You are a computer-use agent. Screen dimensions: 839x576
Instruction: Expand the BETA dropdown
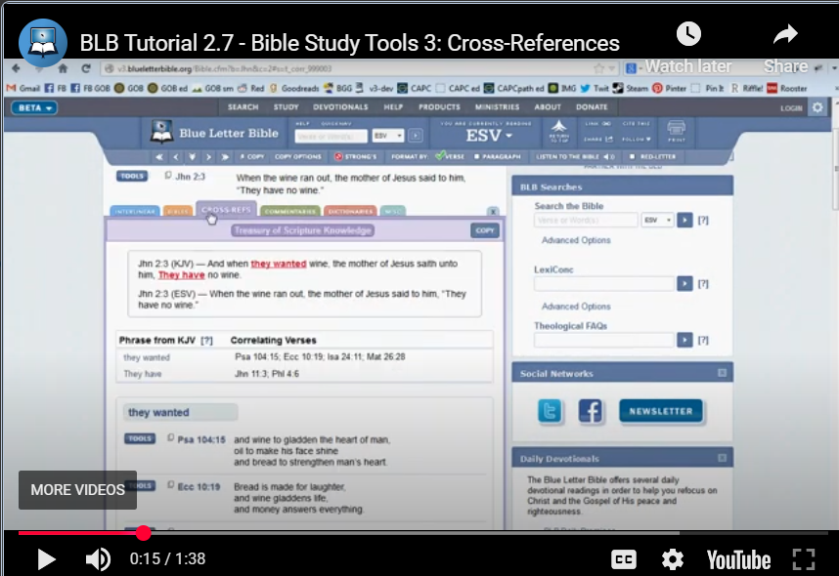click(34, 107)
